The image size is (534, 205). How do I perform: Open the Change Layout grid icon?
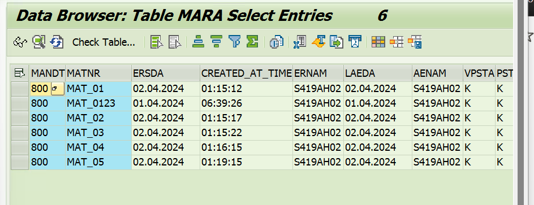point(378,42)
